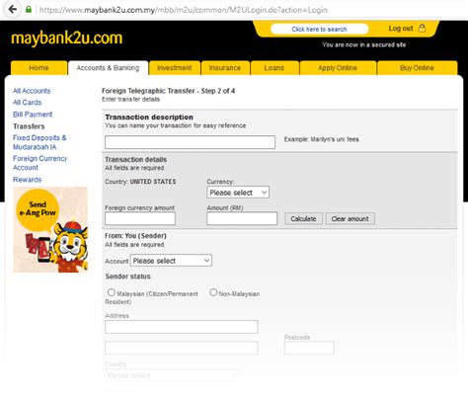Click the Calculate button
Image resolution: width=468 pixels, height=397 pixels.
pyautogui.click(x=303, y=218)
